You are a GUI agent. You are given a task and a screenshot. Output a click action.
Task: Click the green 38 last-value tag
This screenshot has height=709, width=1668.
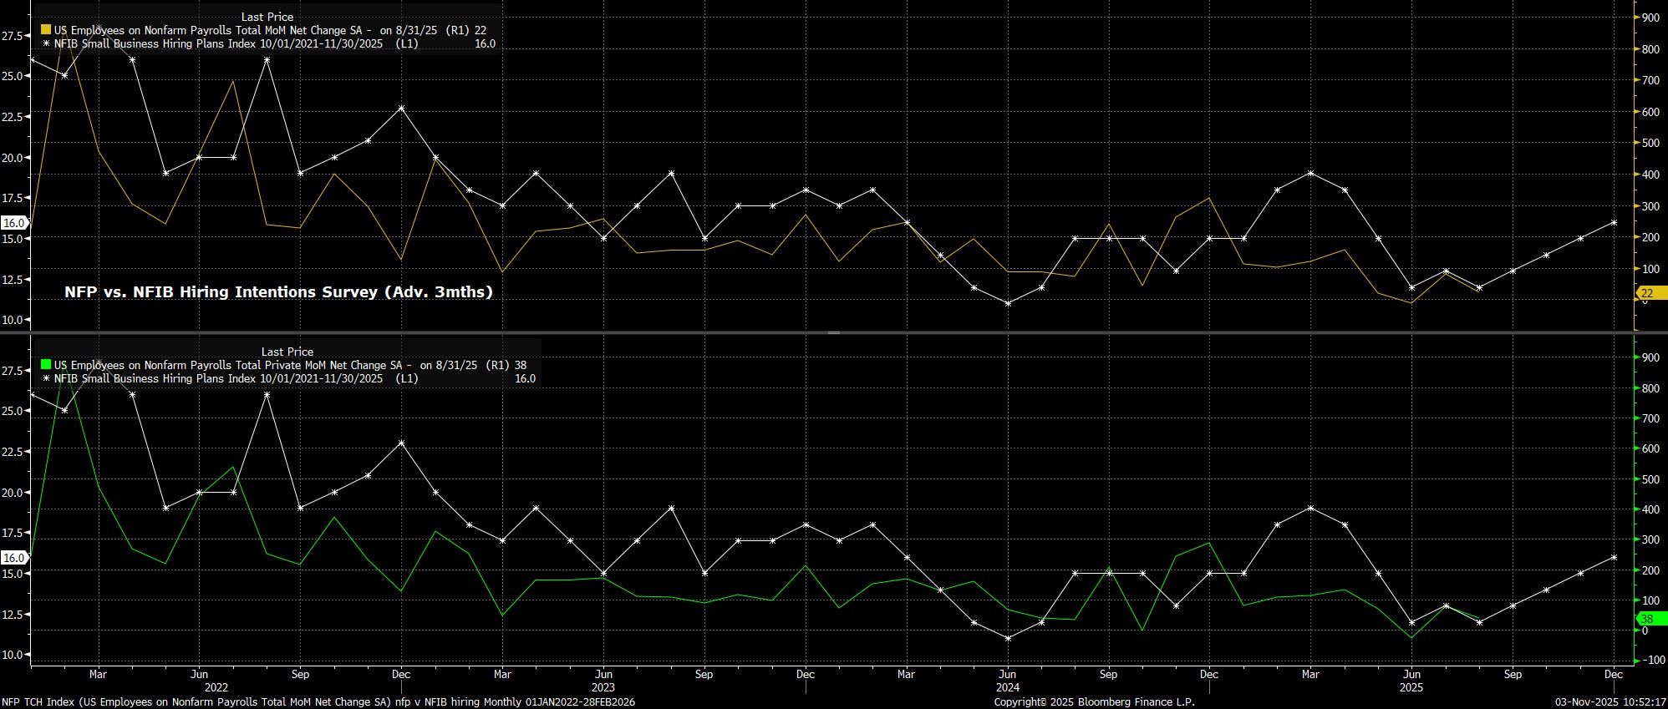(1648, 619)
